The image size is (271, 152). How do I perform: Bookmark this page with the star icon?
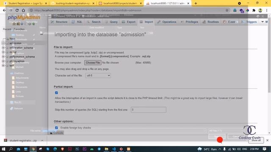coord(227,10)
